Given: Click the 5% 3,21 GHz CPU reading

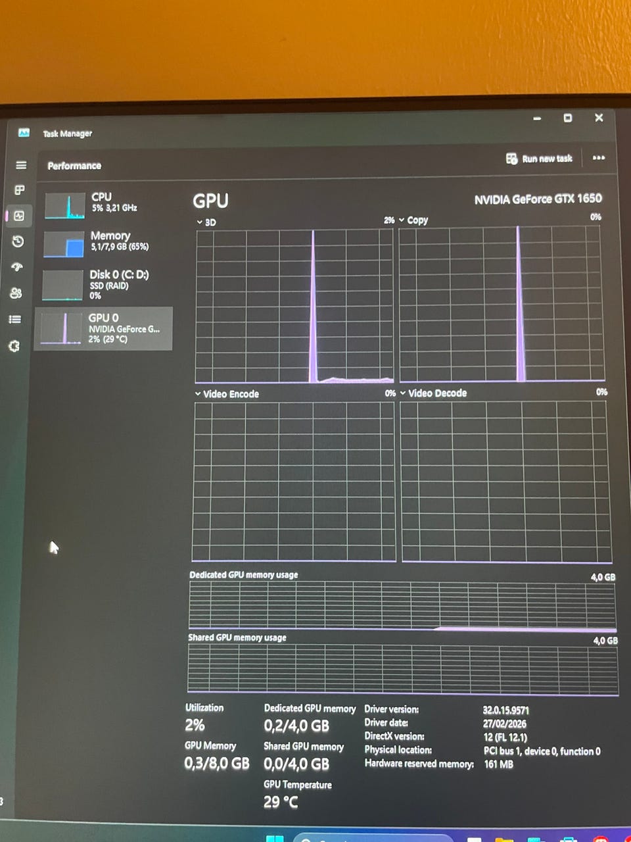Looking at the screenshot, I should tap(114, 208).
